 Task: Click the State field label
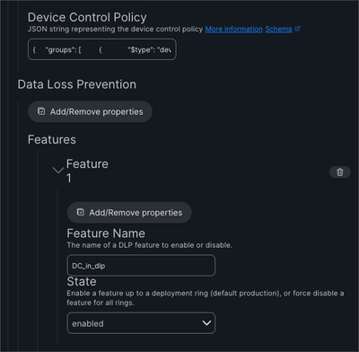tap(82, 282)
